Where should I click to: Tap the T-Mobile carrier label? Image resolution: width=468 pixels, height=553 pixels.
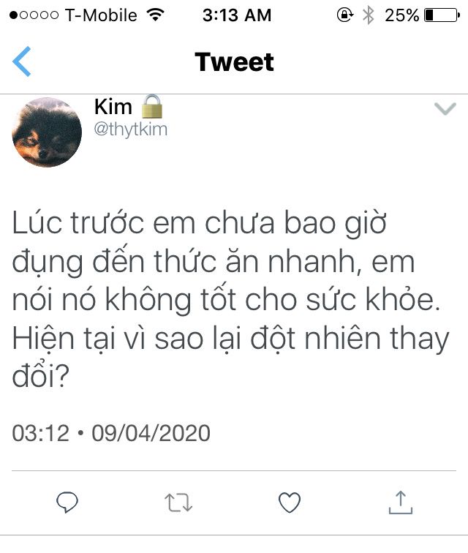click(x=101, y=15)
